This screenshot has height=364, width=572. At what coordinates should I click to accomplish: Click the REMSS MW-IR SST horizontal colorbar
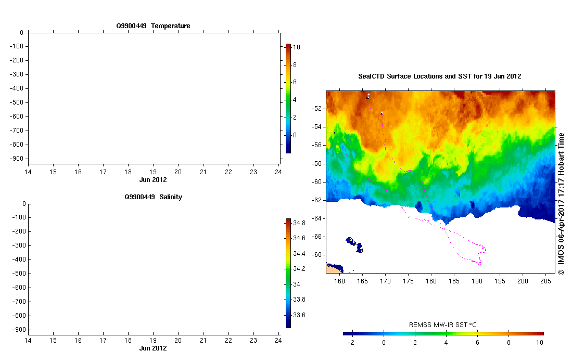(443, 333)
